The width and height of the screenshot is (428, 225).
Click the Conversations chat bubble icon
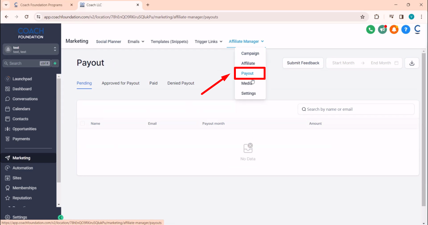8,99
